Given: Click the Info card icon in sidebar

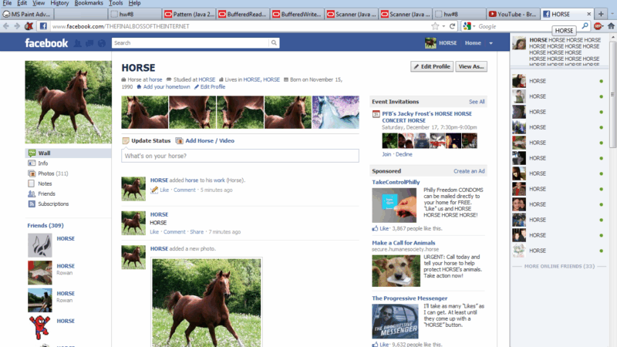Looking at the screenshot, I should point(32,163).
